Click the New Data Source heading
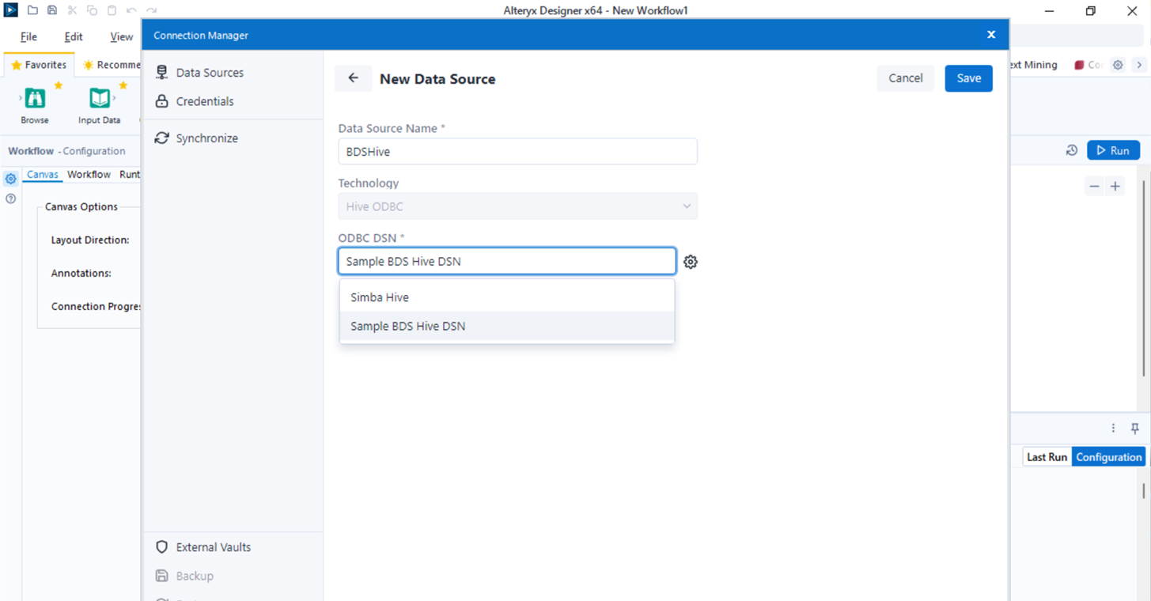The height and width of the screenshot is (601, 1151). click(x=437, y=79)
